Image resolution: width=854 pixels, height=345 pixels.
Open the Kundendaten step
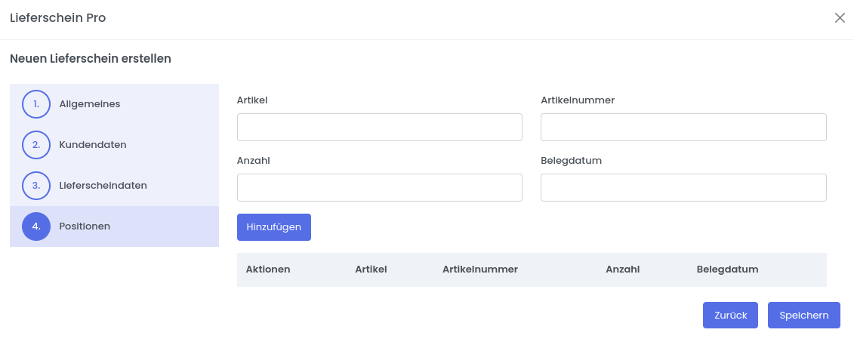(x=93, y=145)
